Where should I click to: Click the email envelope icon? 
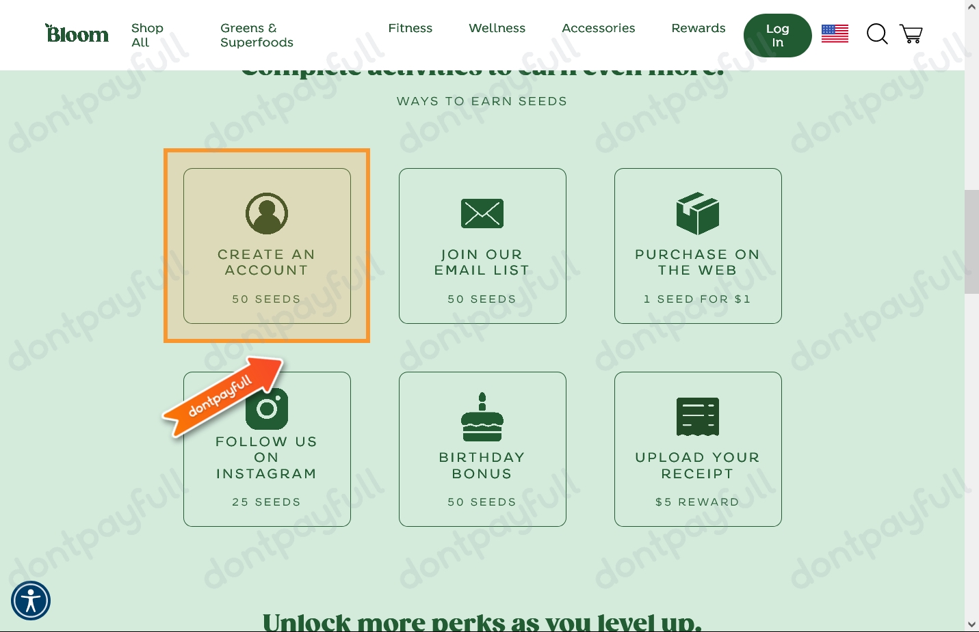[482, 213]
